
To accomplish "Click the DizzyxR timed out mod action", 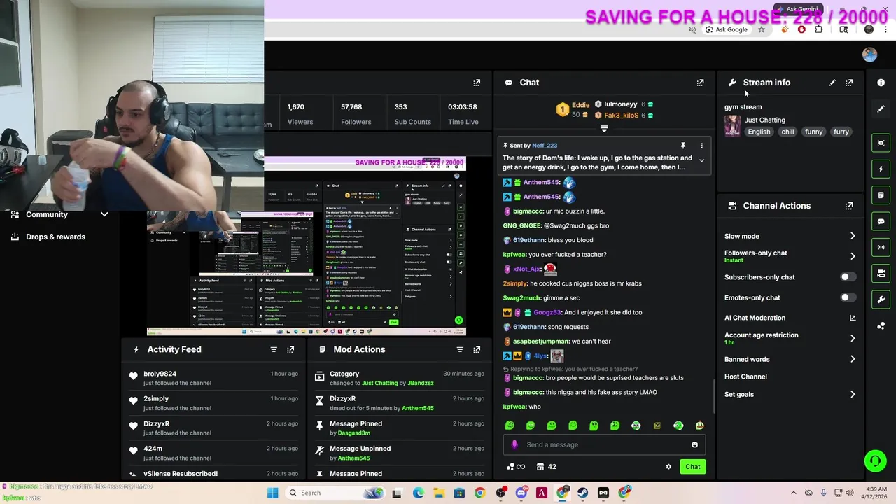I will [399, 403].
